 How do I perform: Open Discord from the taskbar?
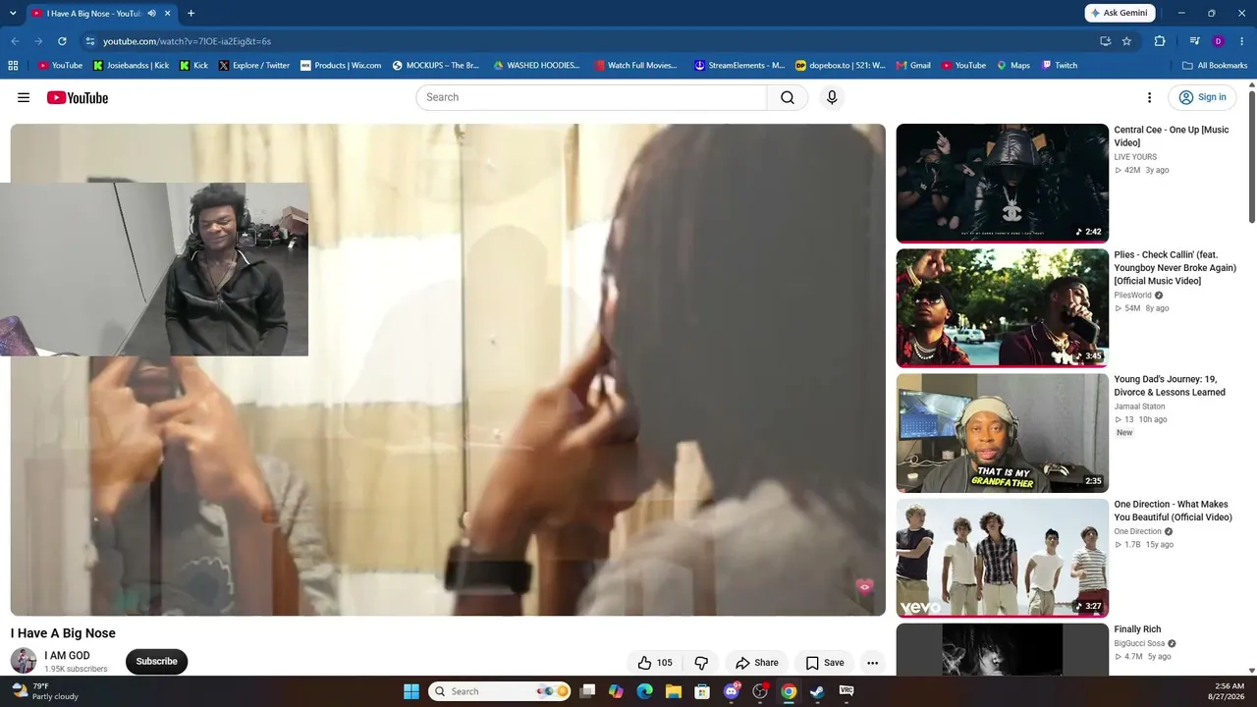[x=731, y=691]
